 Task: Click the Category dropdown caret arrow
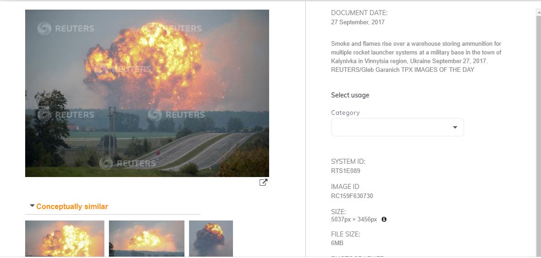[455, 127]
